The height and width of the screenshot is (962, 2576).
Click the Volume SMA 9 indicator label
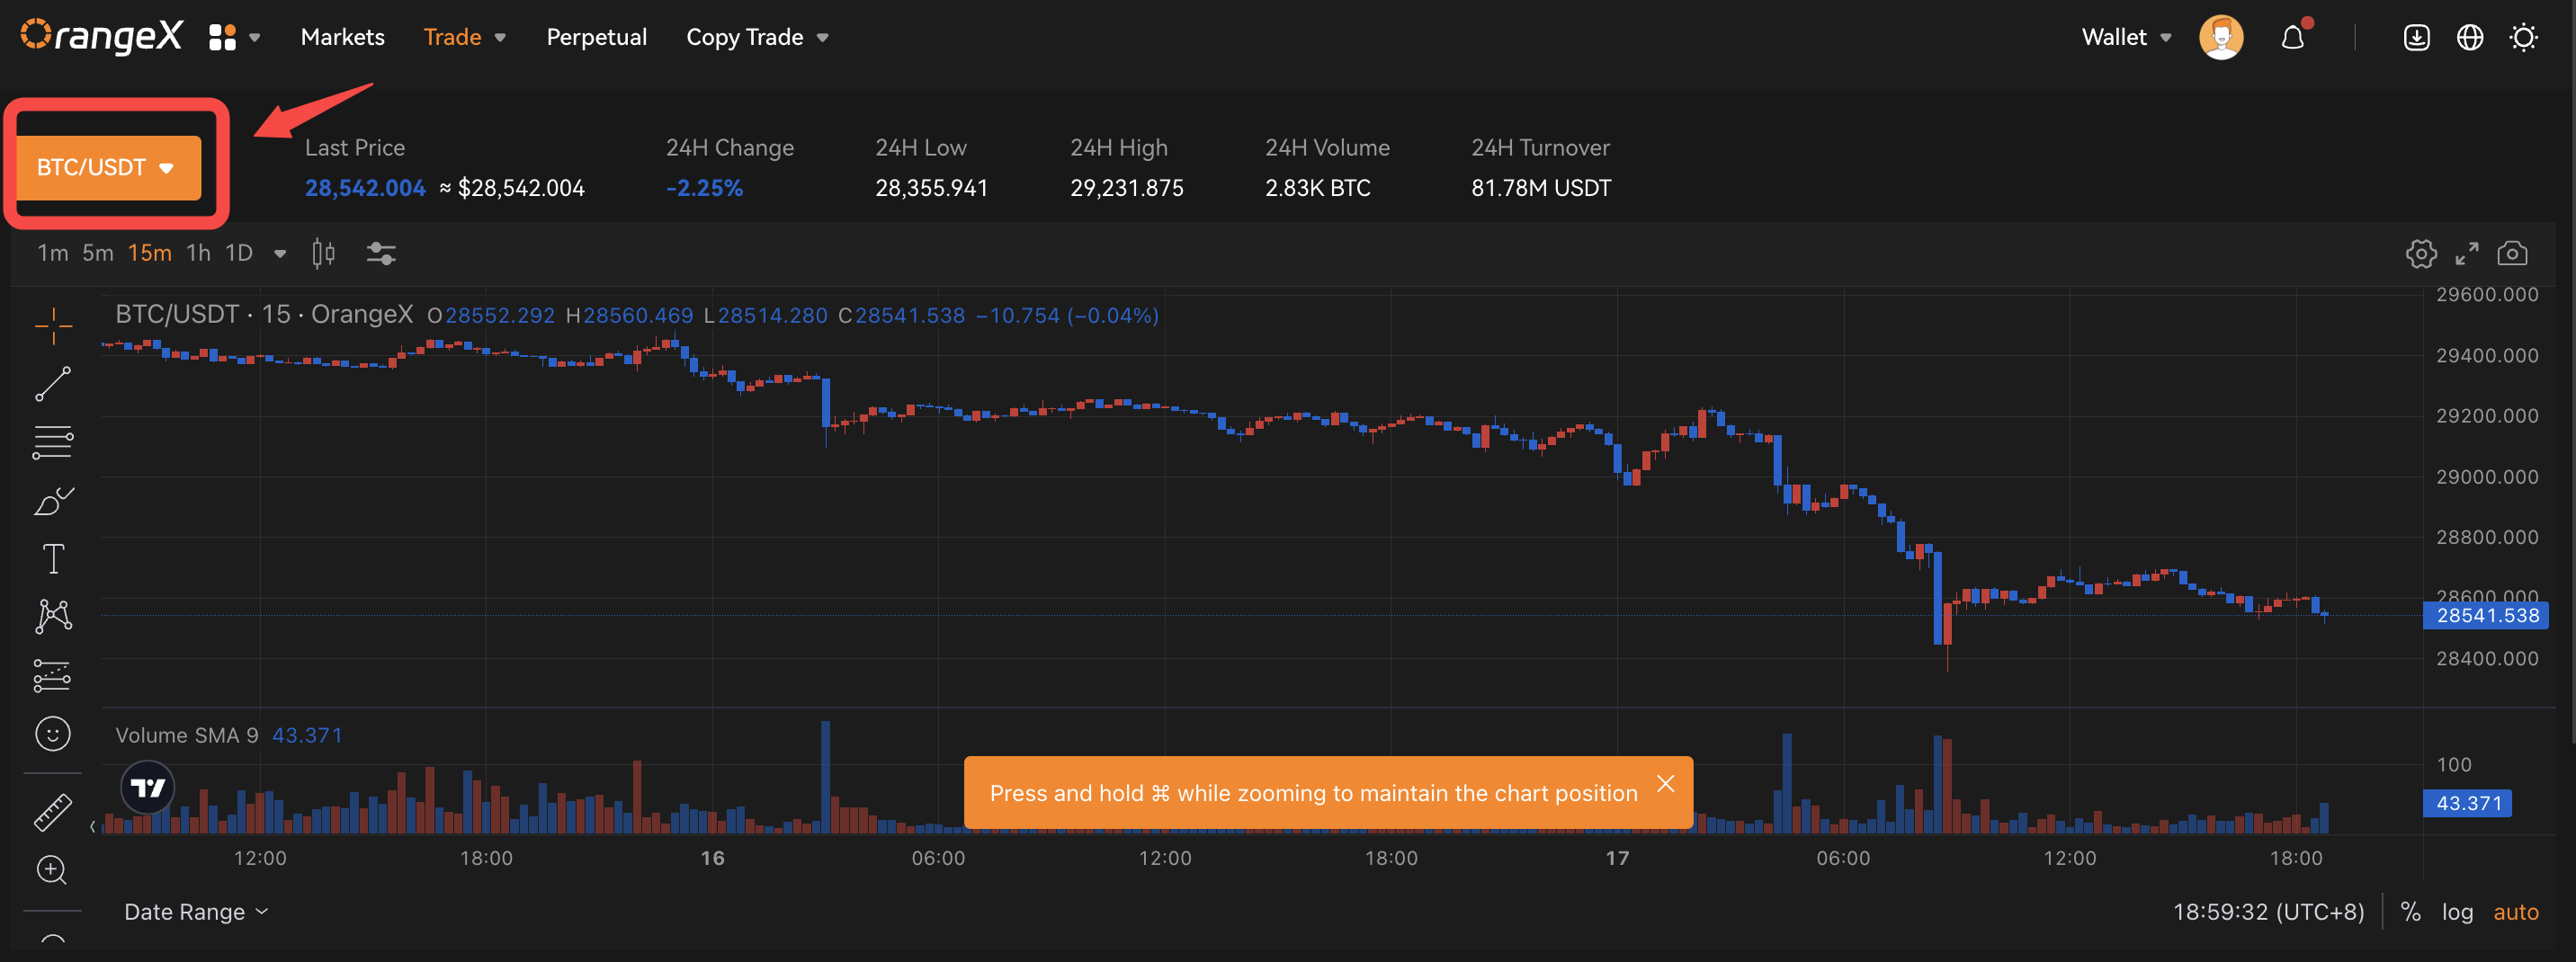(187, 735)
